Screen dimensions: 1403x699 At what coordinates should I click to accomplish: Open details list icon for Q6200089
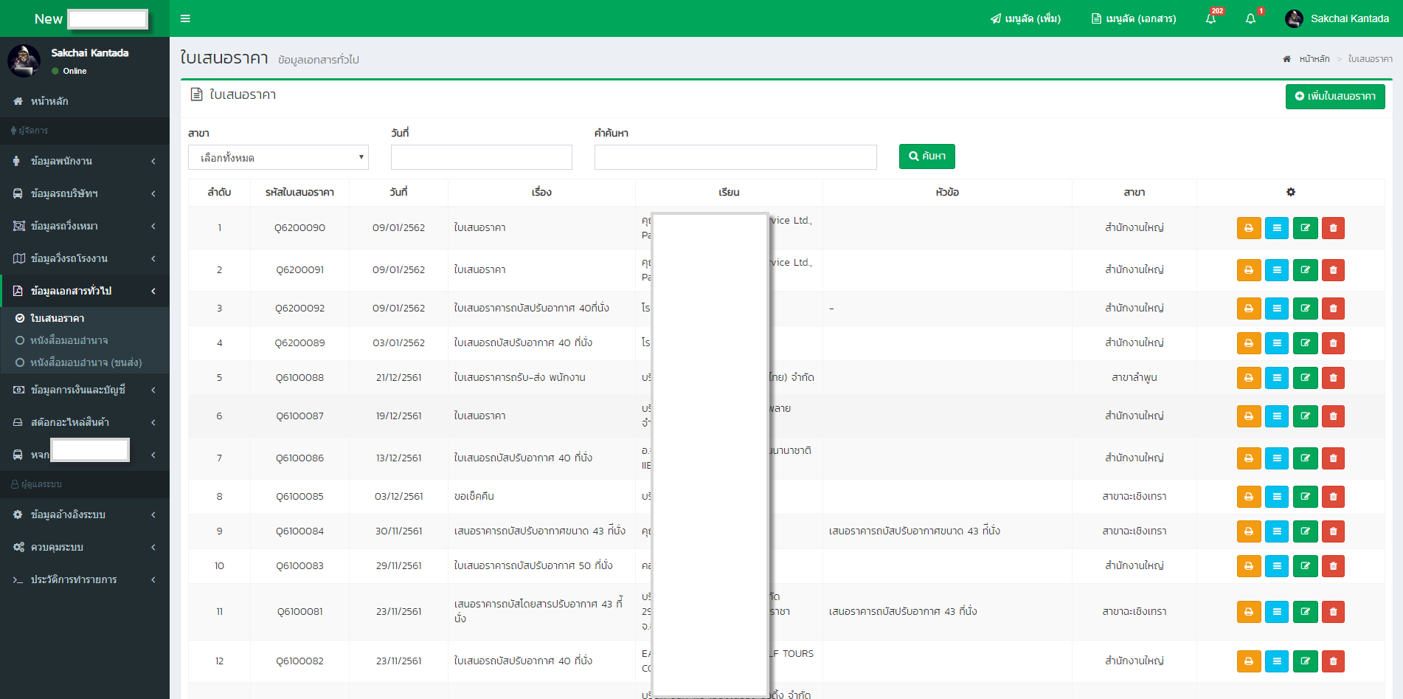click(1277, 343)
